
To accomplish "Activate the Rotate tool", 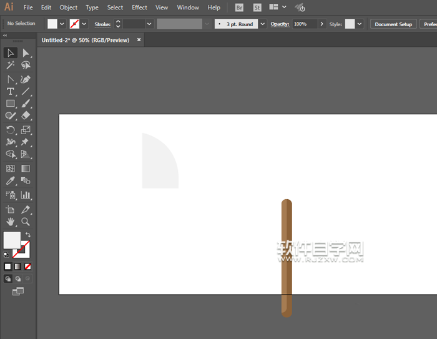I will [11, 130].
